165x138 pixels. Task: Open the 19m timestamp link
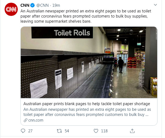pos(56,5)
